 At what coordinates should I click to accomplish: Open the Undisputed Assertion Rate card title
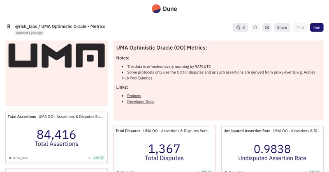click(x=247, y=131)
